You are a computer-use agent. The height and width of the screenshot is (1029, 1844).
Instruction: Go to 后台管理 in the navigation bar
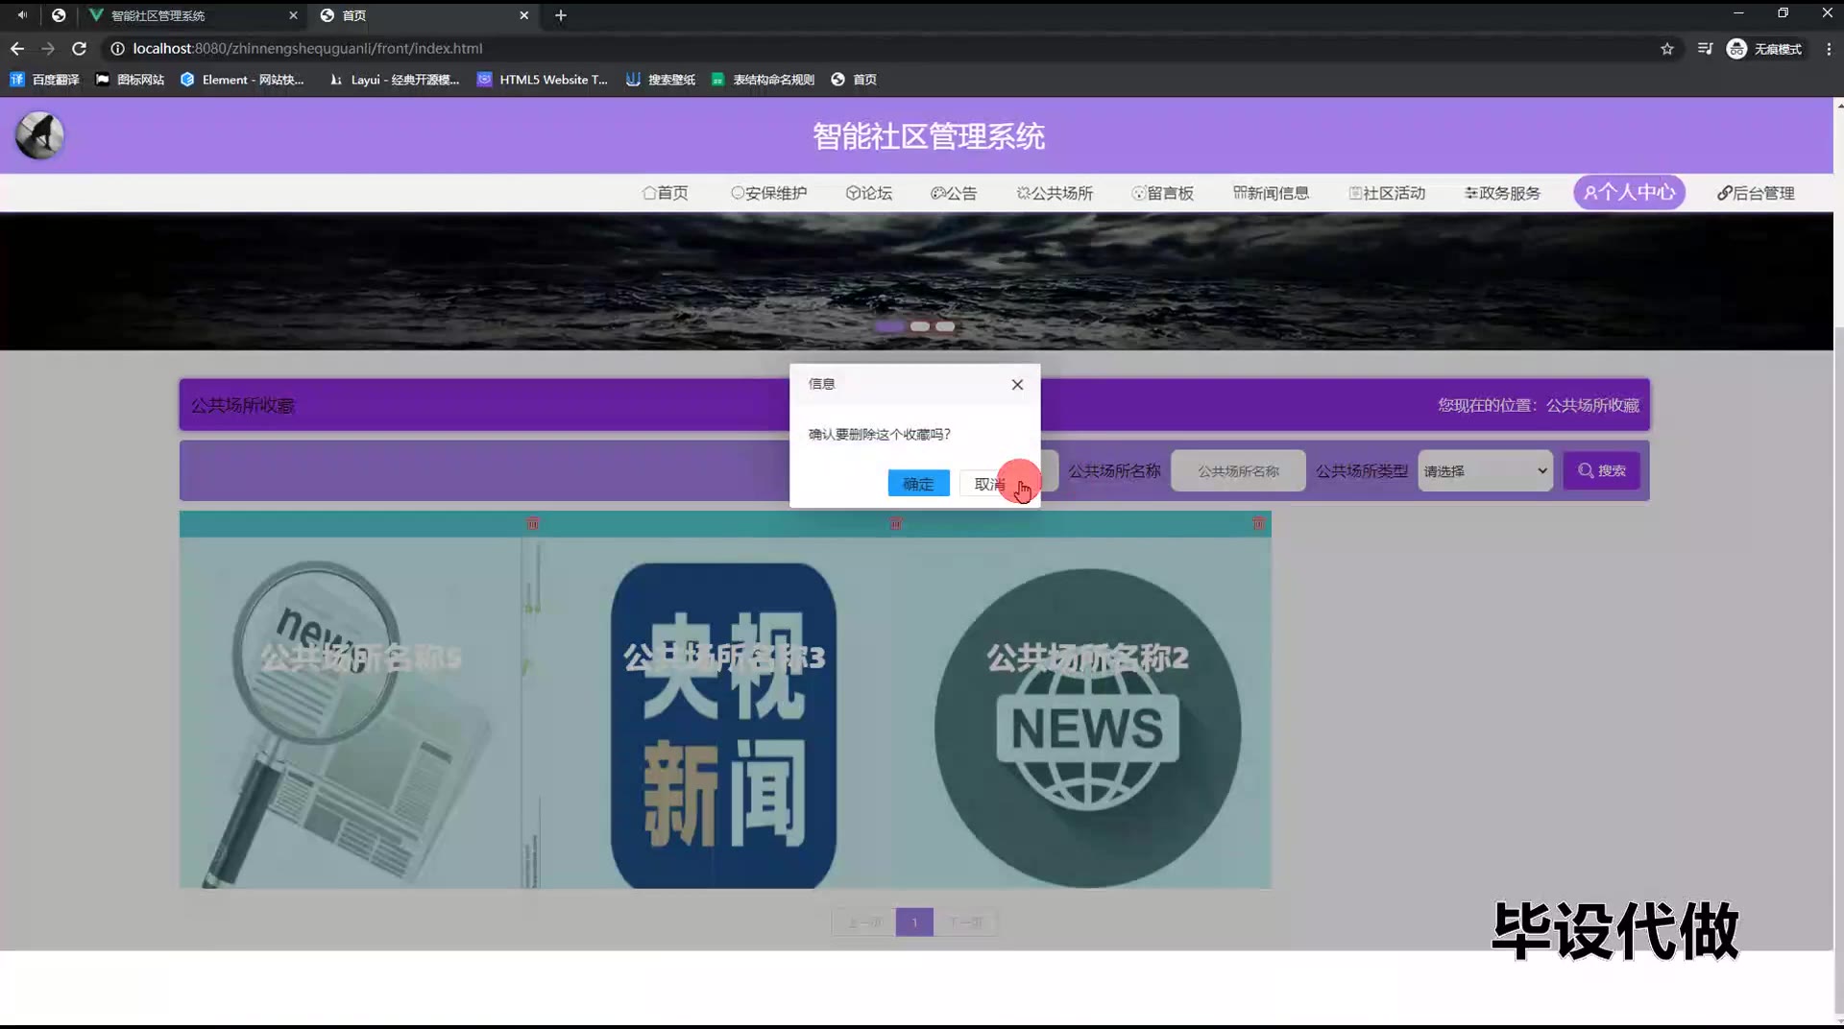point(1756,193)
